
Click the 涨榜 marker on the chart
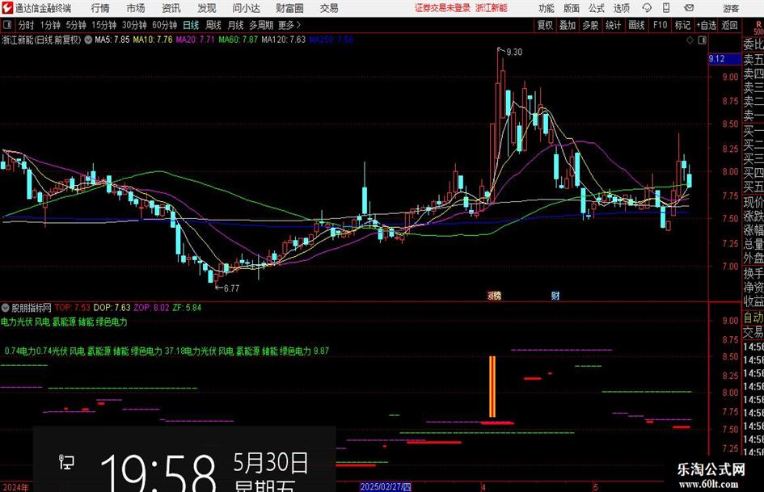pyautogui.click(x=494, y=295)
